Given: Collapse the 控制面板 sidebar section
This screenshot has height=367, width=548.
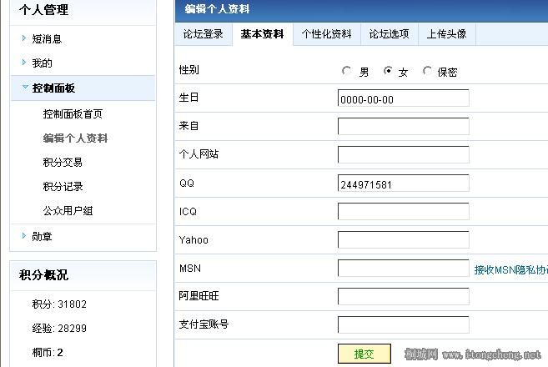Looking at the screenshot, I should pyautogui.click(x=53, y=88).
